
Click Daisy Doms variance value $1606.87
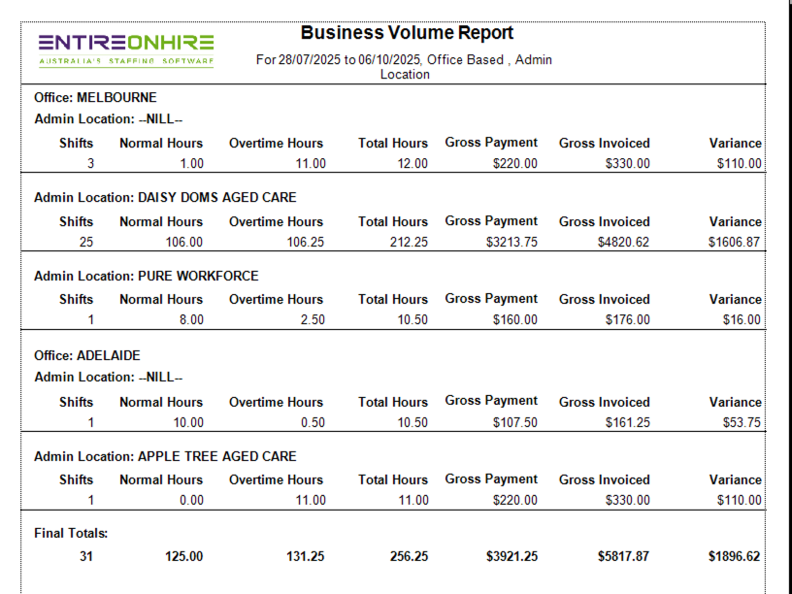click(735, 243)
